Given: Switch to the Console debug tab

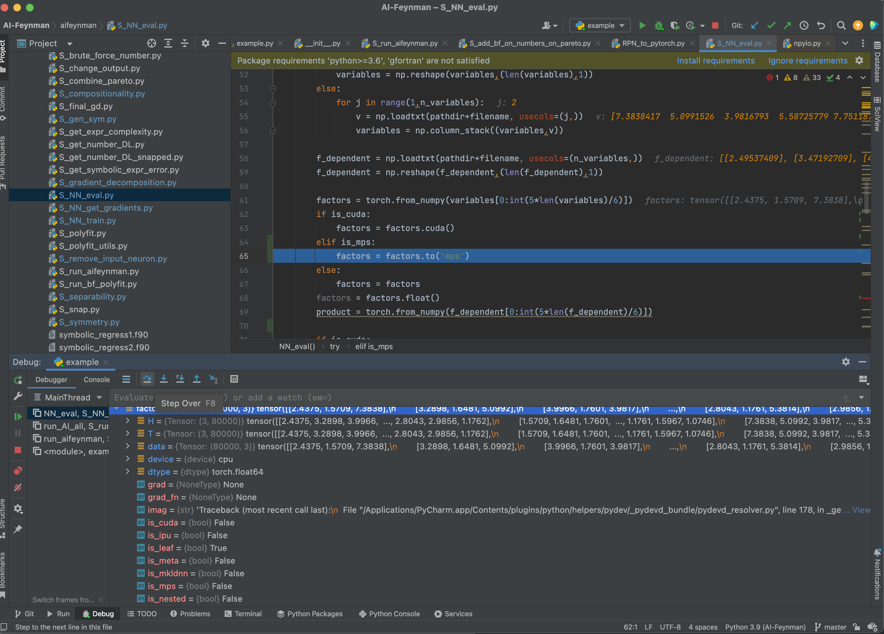Looking at the screenshot, I should 97,380.
